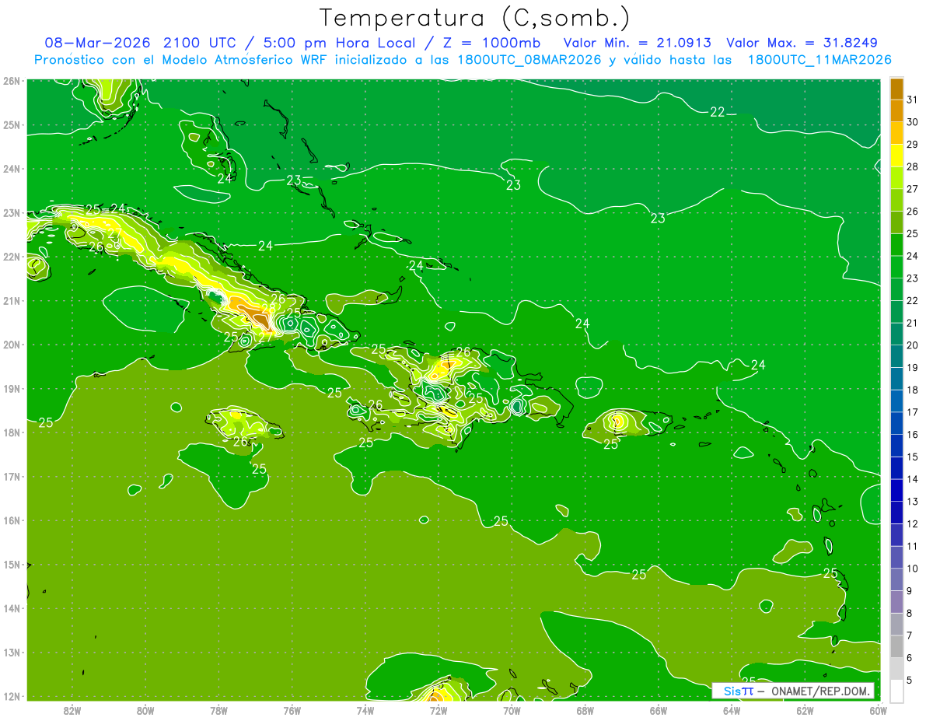Click 'Valor Max. = 31.8249' text
Image resolution: width=933 pixels, height=721 pixels.
[x=802, y=43]
